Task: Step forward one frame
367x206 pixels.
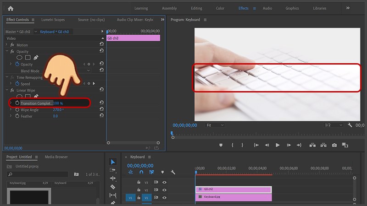Action: click(288, 145)
